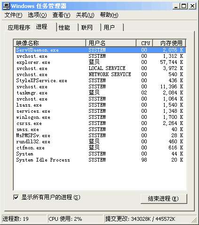Click the 结束进程 button
The image size is (199, 225).
pyautogui.click(x=164, y=199)
